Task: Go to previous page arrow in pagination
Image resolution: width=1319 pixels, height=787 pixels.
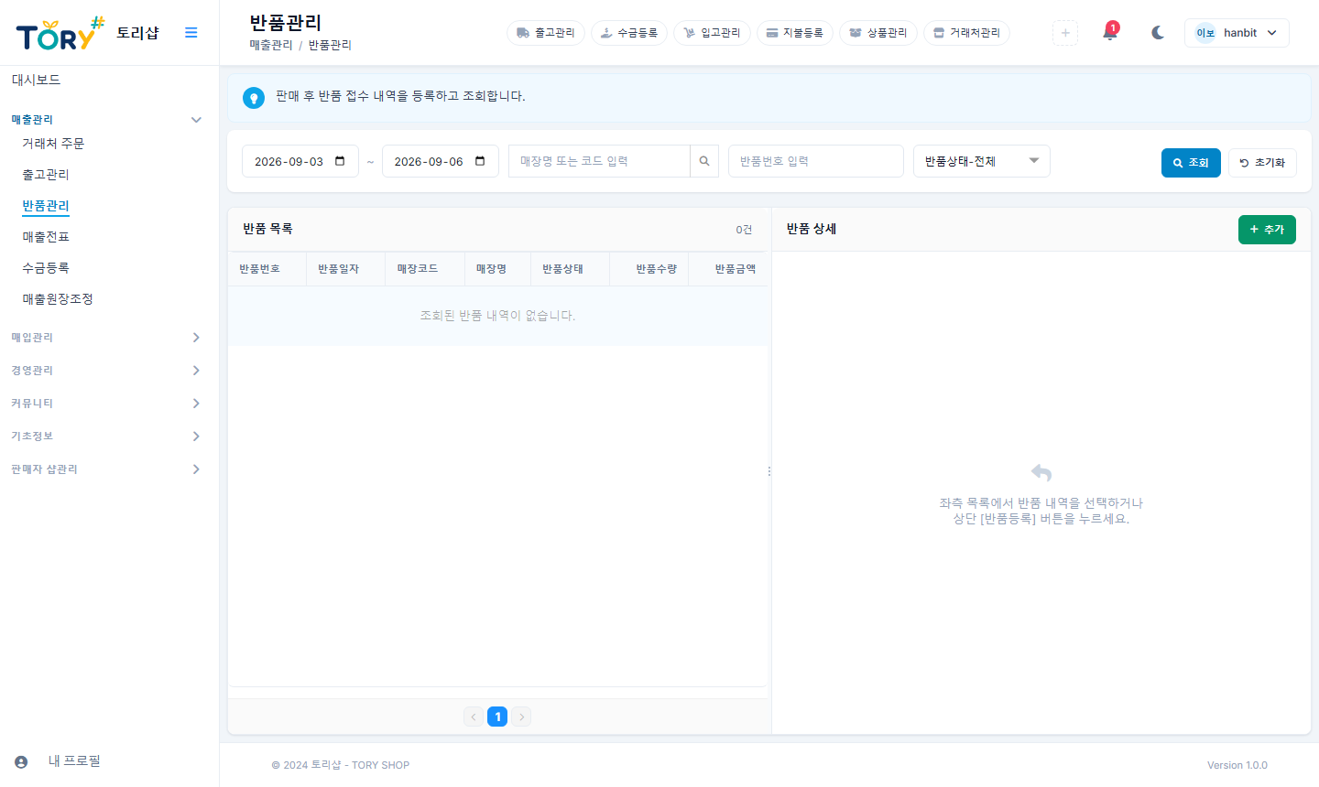Action: tap(474, 717)
